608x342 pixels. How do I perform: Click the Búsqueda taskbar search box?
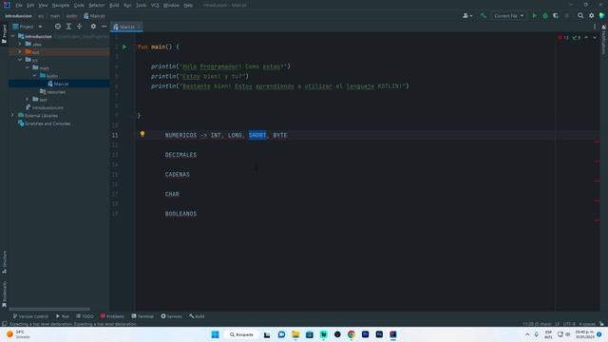coord(241,334)
